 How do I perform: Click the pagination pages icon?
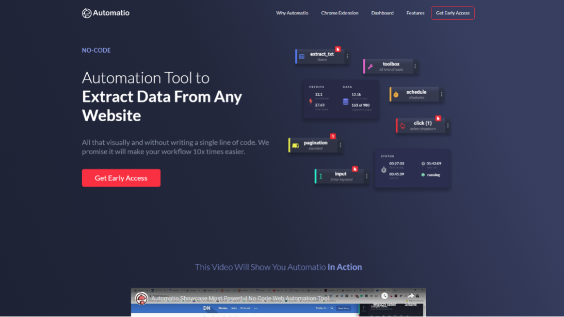[295, 145]
